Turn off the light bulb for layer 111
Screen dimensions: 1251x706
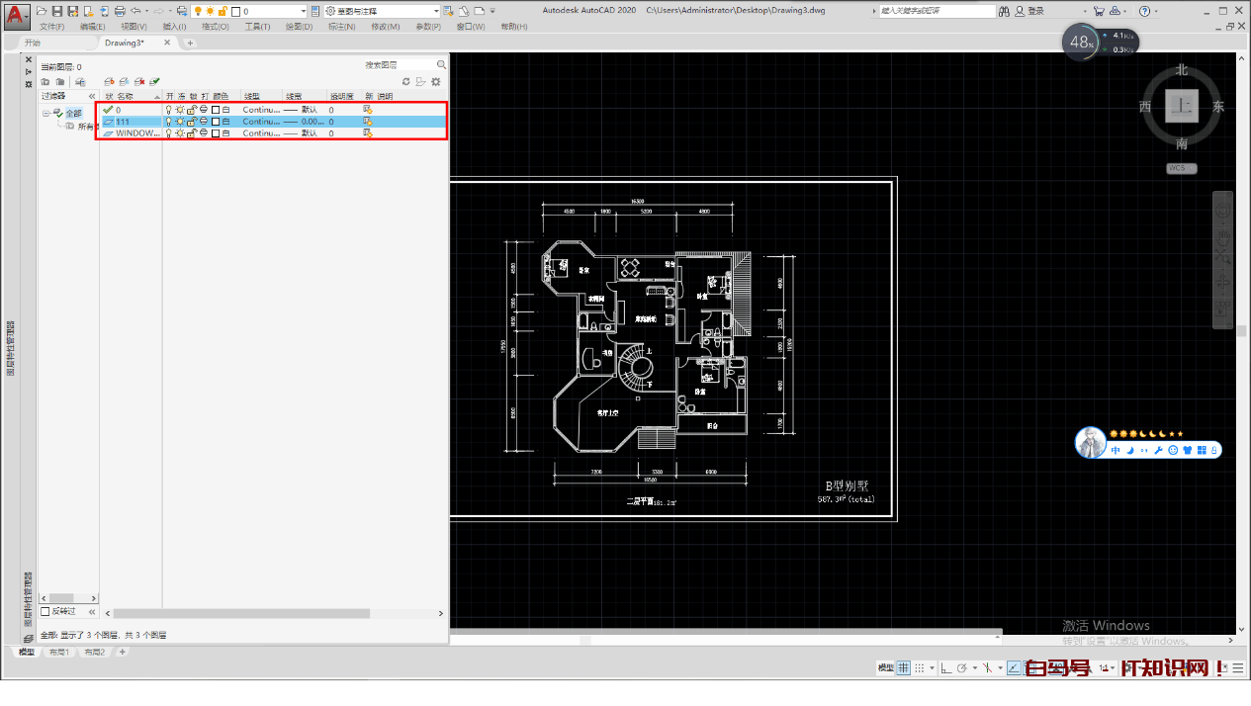click(x=170, y=121)
